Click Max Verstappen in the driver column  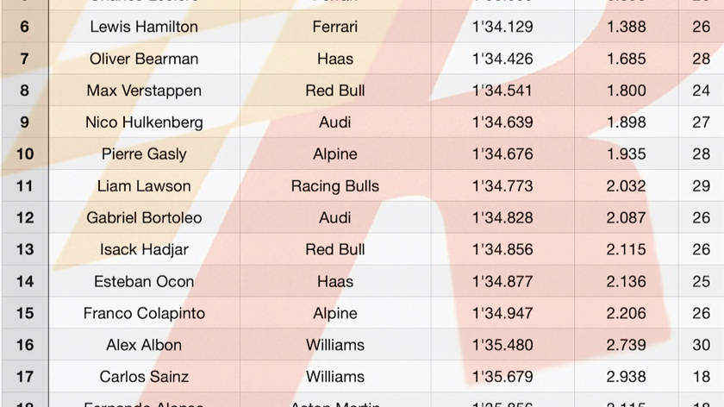pyautogui.click(x=144, y=91)
